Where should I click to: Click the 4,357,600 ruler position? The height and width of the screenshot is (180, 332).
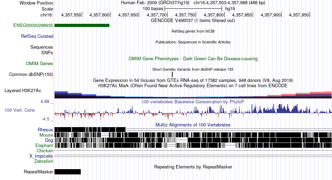[100, 15]
